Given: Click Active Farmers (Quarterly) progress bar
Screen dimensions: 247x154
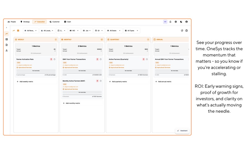Looking at the screenshot, I should click(128, 73).
